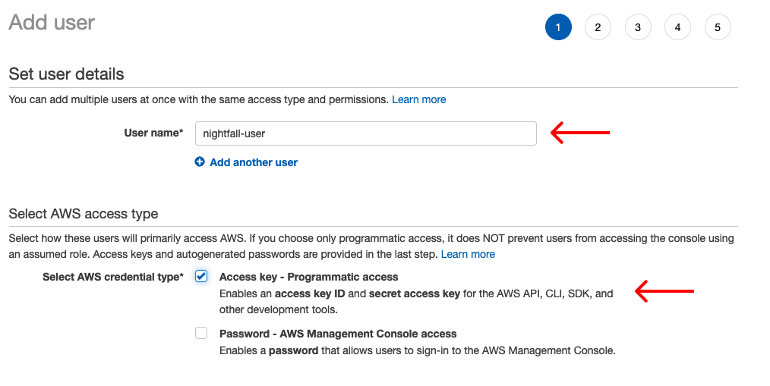Click the Select AWS access type heading
This screenshot has height=386, width=770.
click(83, 214)
